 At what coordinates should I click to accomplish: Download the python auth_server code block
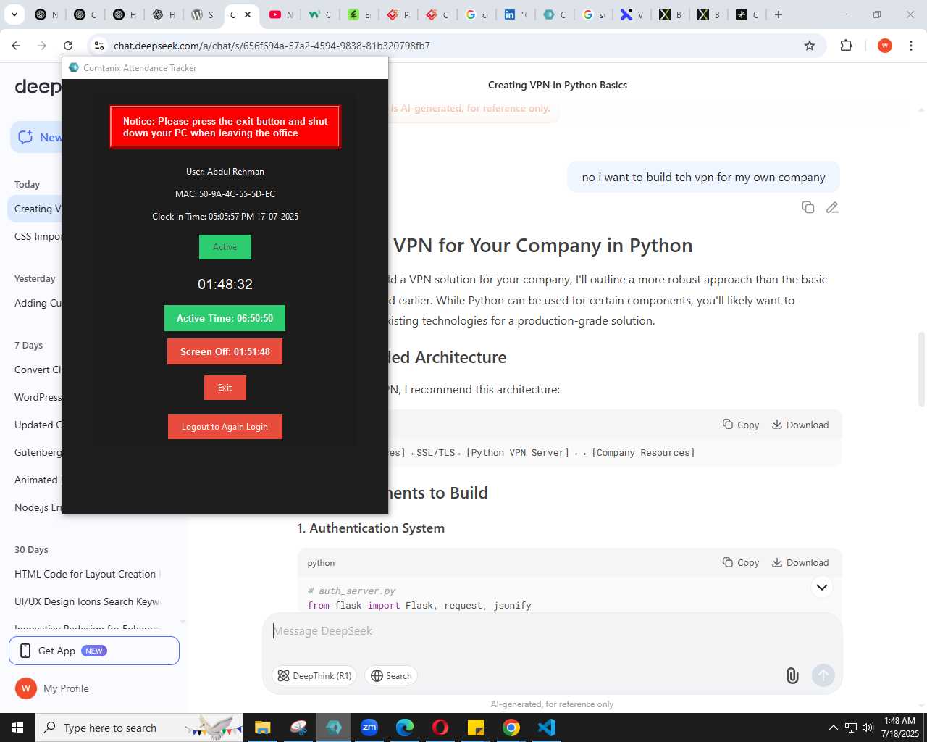(x=800, y=562)
